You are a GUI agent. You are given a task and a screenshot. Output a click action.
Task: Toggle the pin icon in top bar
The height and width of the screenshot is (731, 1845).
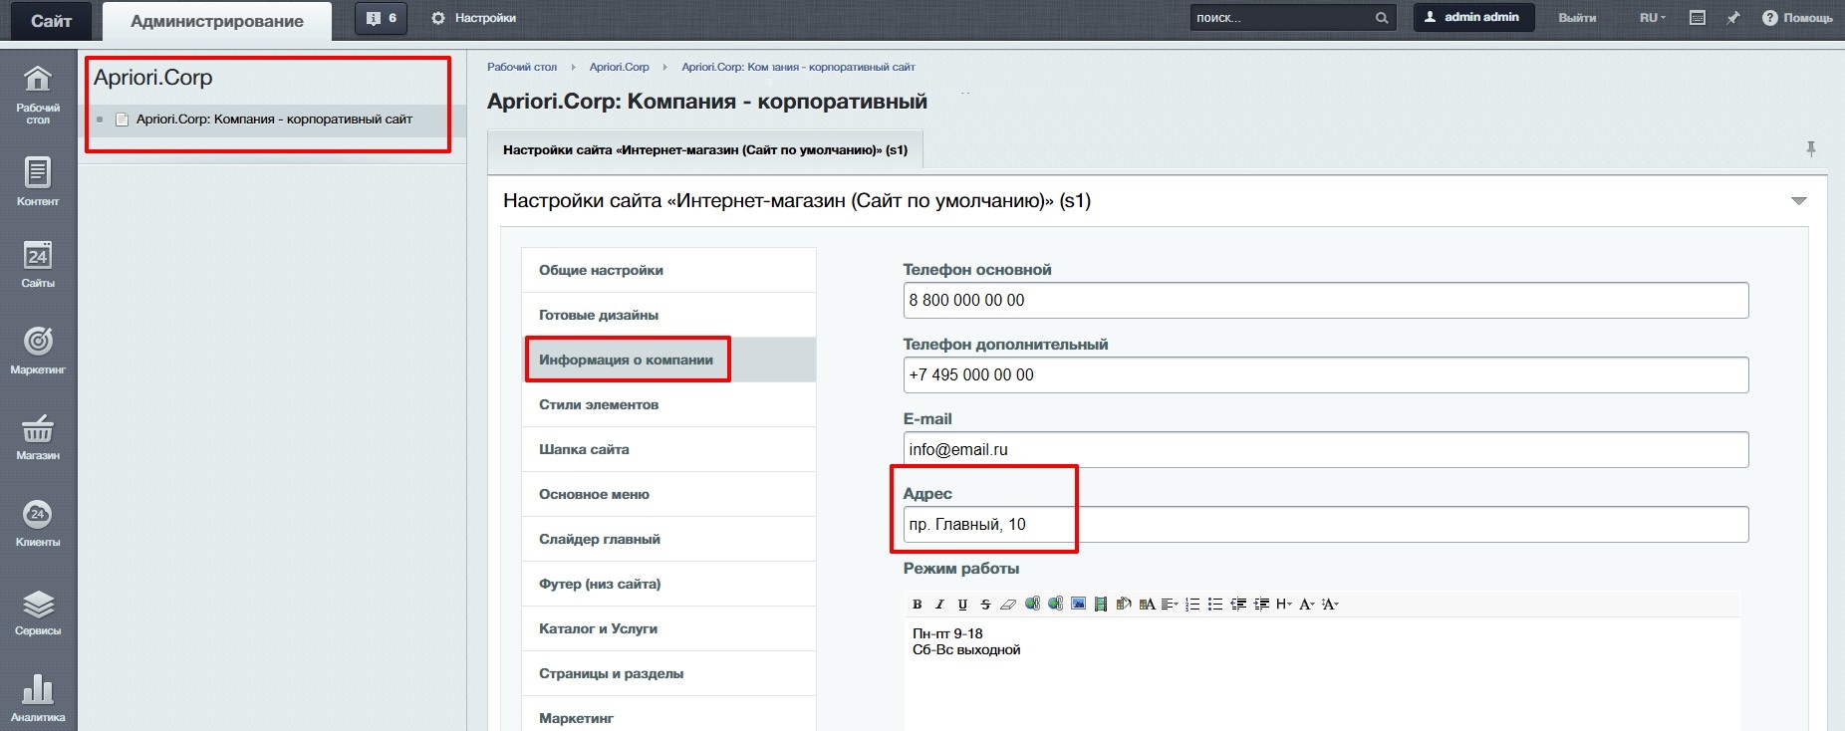click(1733, 18)
